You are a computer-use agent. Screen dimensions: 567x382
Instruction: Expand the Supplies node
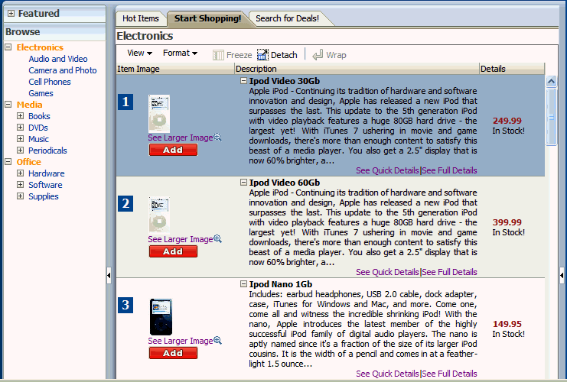tap(20, 196)
